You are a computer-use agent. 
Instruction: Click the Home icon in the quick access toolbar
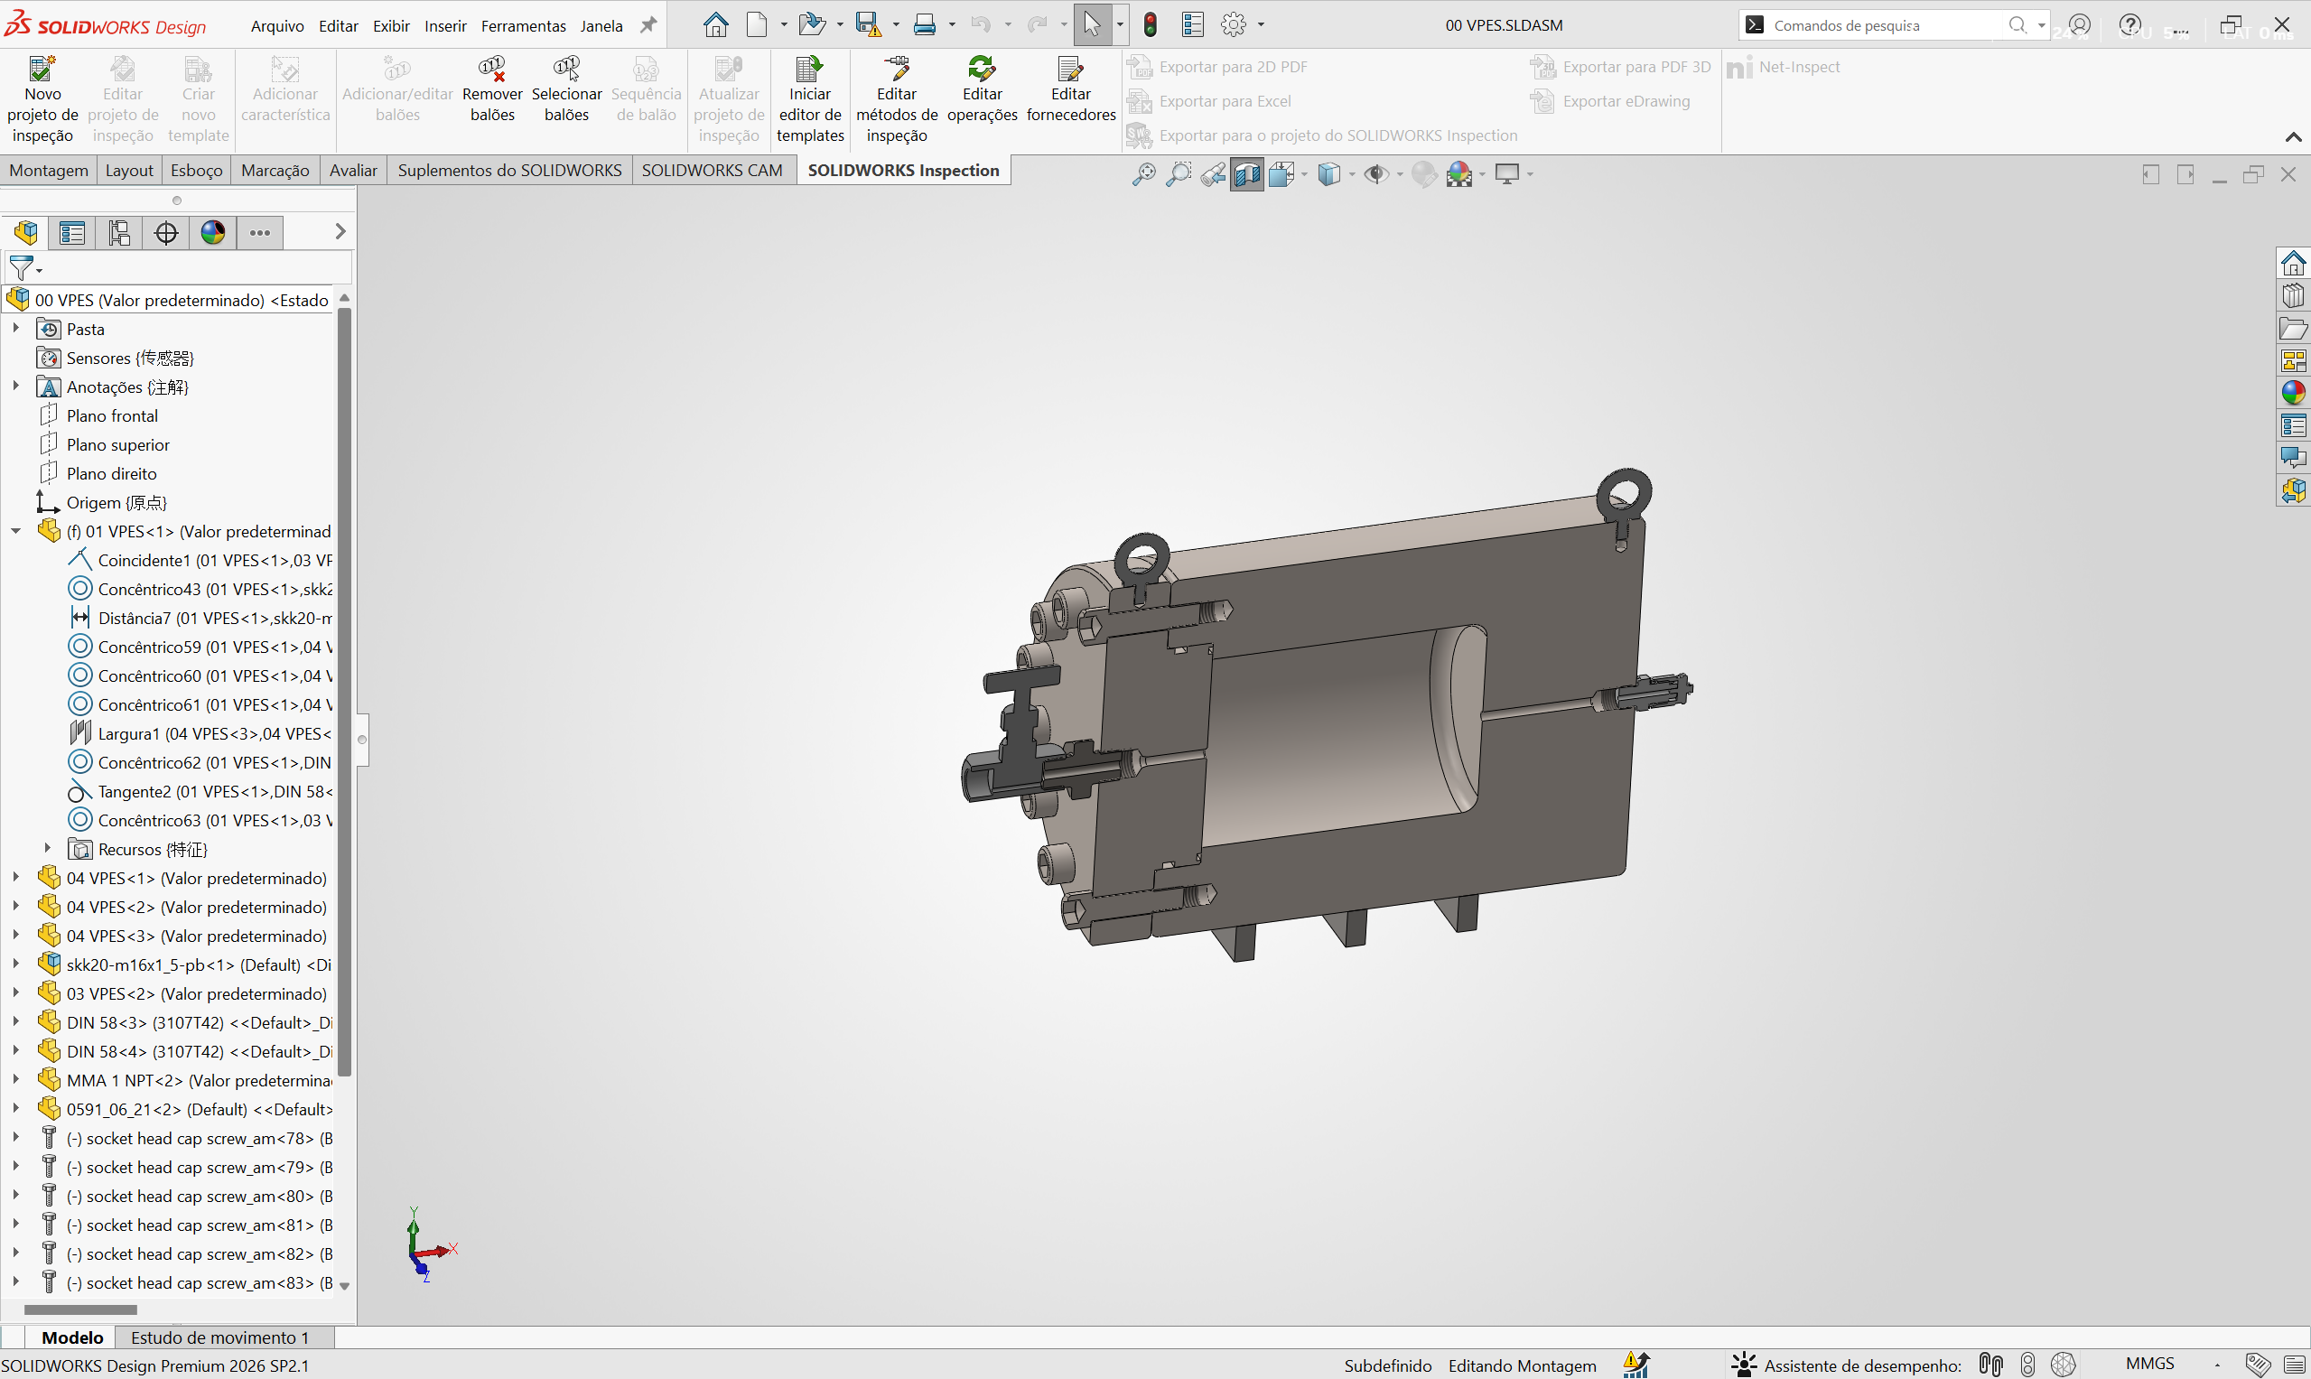(714, 25)
